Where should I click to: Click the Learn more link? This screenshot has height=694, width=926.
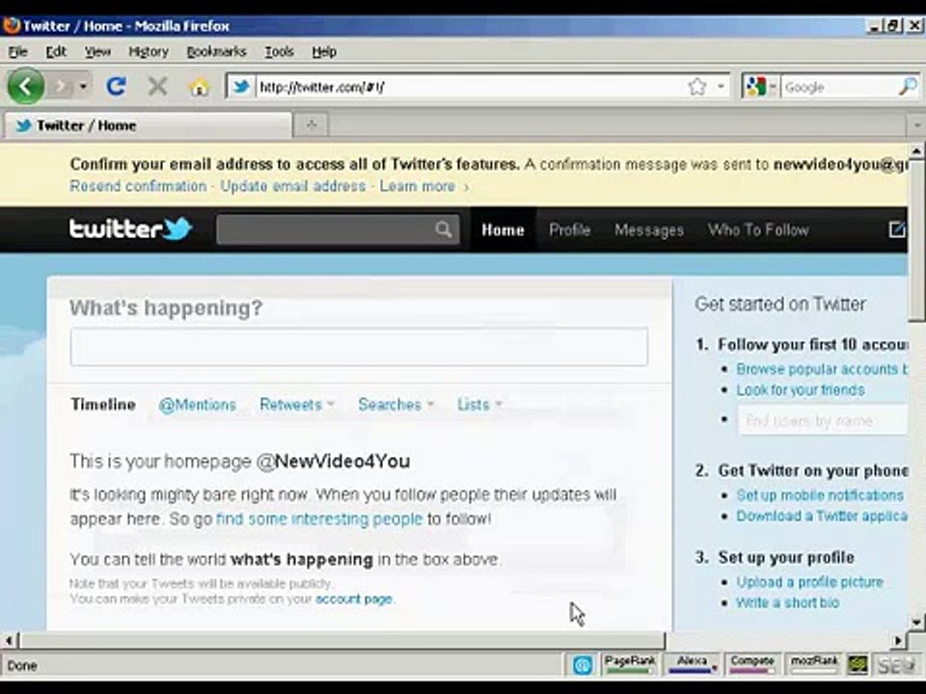[417, 186]
